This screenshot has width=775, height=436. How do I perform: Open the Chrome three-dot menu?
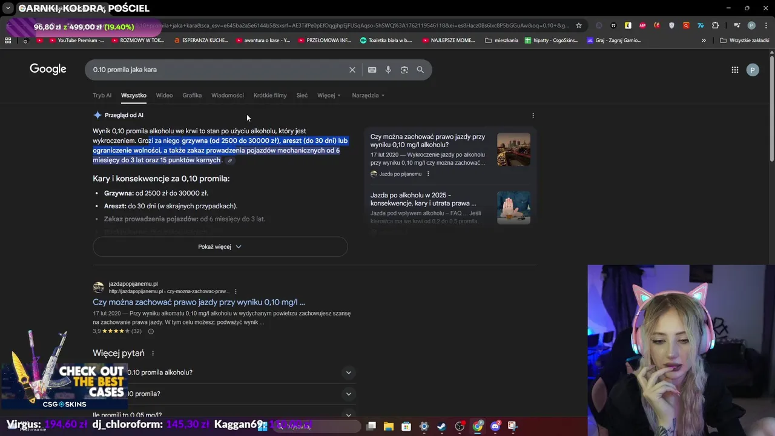[765, 25]
